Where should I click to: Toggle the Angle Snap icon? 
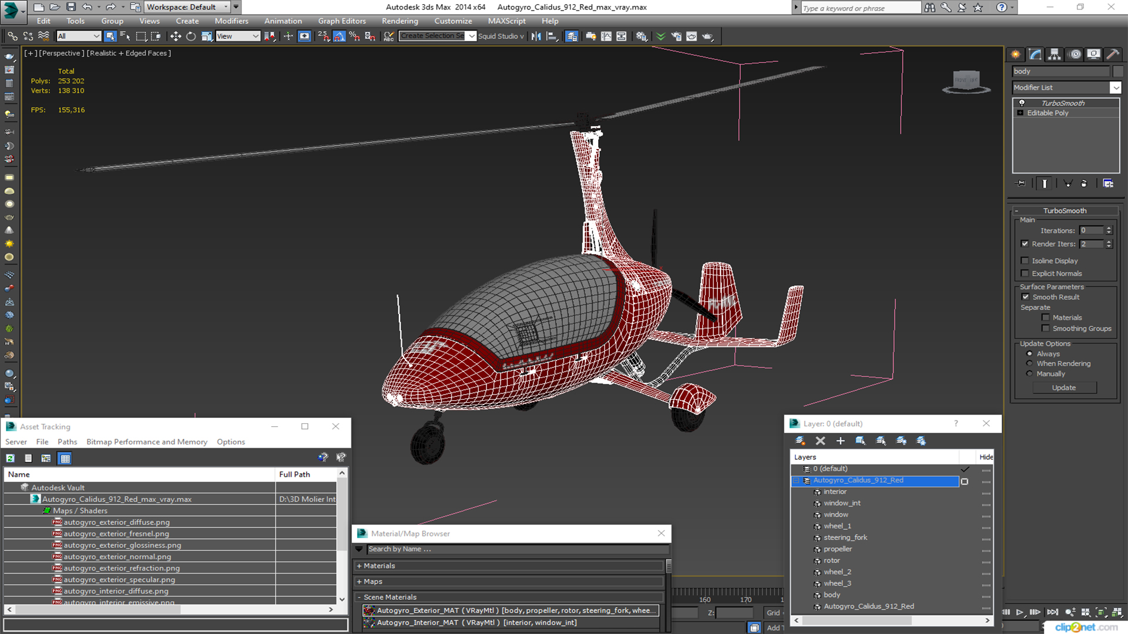339,36
